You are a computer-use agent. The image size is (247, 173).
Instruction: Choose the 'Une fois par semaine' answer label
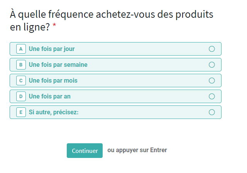tap(58, 65)
